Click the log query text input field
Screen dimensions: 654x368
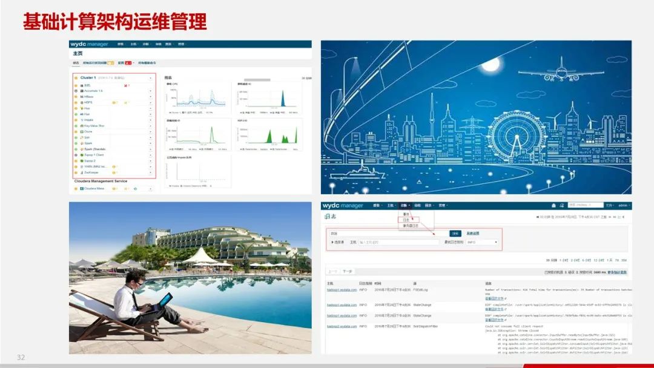pos(388,234)
